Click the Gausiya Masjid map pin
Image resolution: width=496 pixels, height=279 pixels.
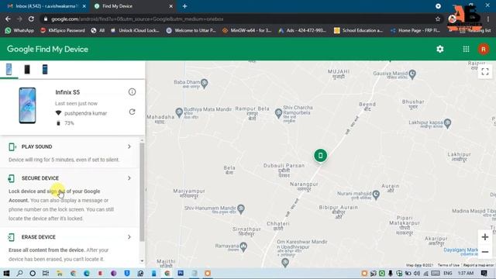pos(412,74)
